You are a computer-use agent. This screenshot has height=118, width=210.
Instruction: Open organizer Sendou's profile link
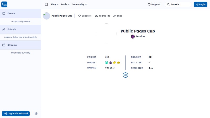(x=138, y=36)
